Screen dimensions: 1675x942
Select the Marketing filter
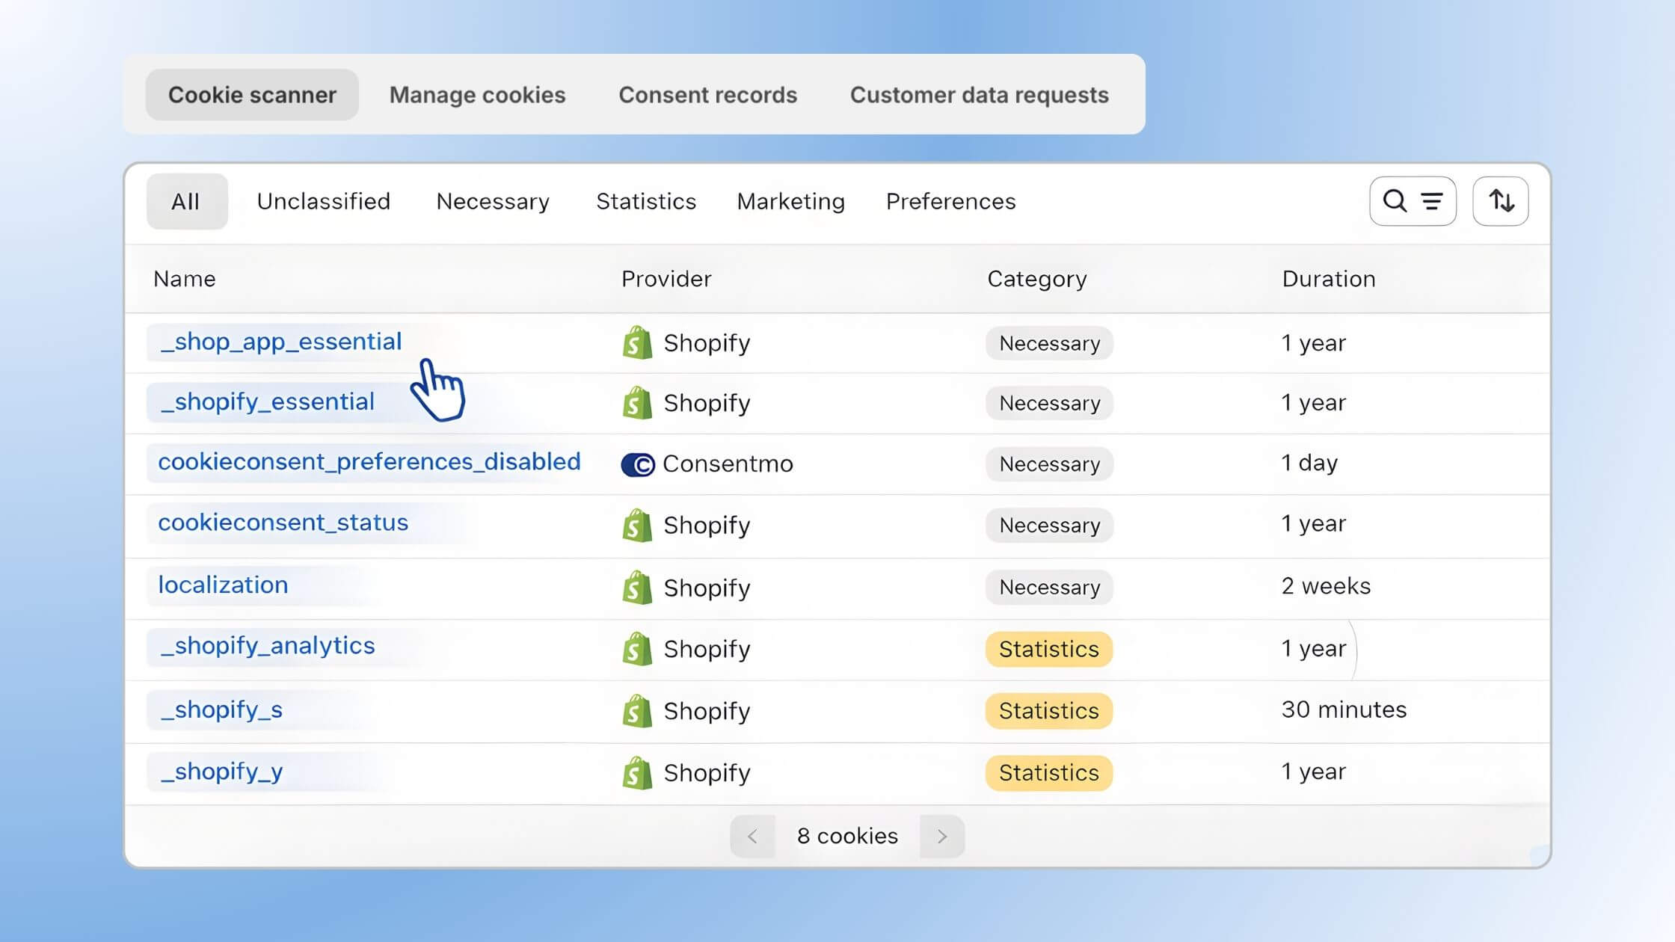point(790,201)
